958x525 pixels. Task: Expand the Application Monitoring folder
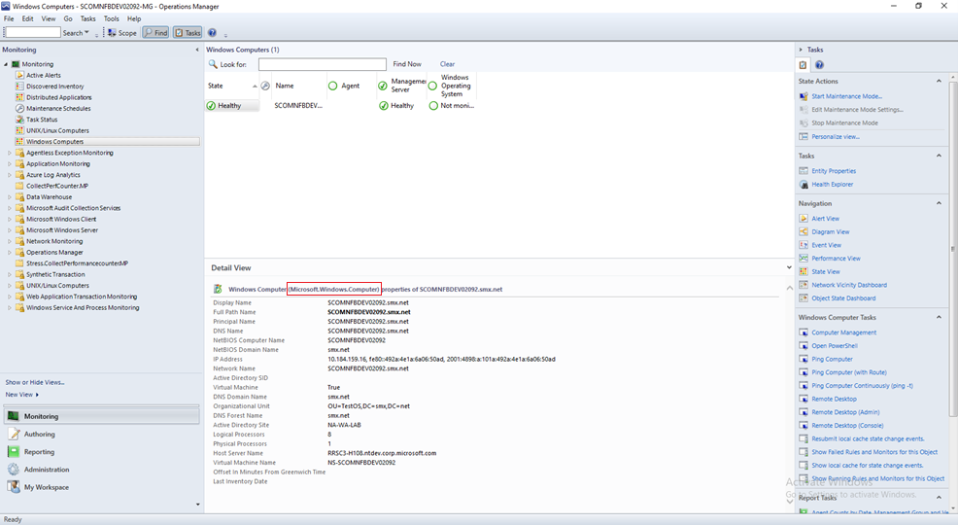click(9, 163)
